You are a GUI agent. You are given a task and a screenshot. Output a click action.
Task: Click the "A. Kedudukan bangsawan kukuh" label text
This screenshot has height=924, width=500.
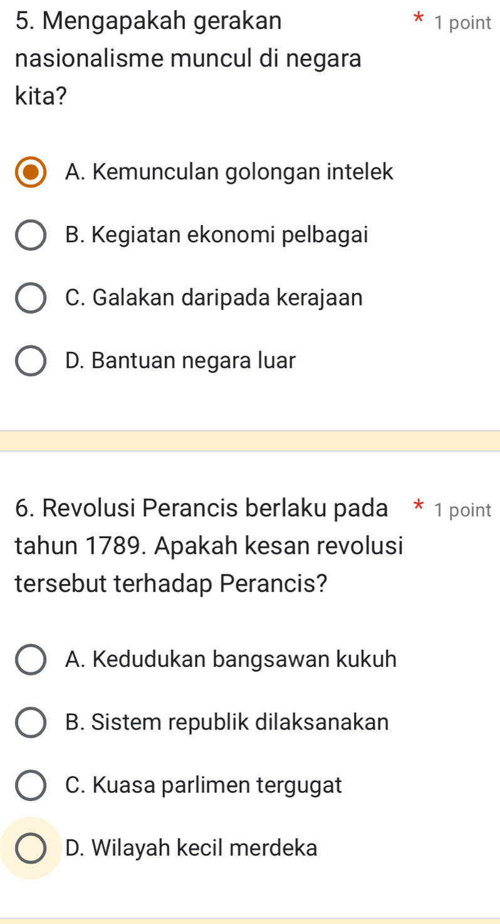(x=231, y=659)
